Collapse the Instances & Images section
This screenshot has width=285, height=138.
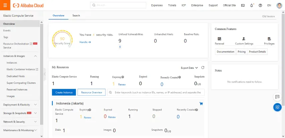35,56
